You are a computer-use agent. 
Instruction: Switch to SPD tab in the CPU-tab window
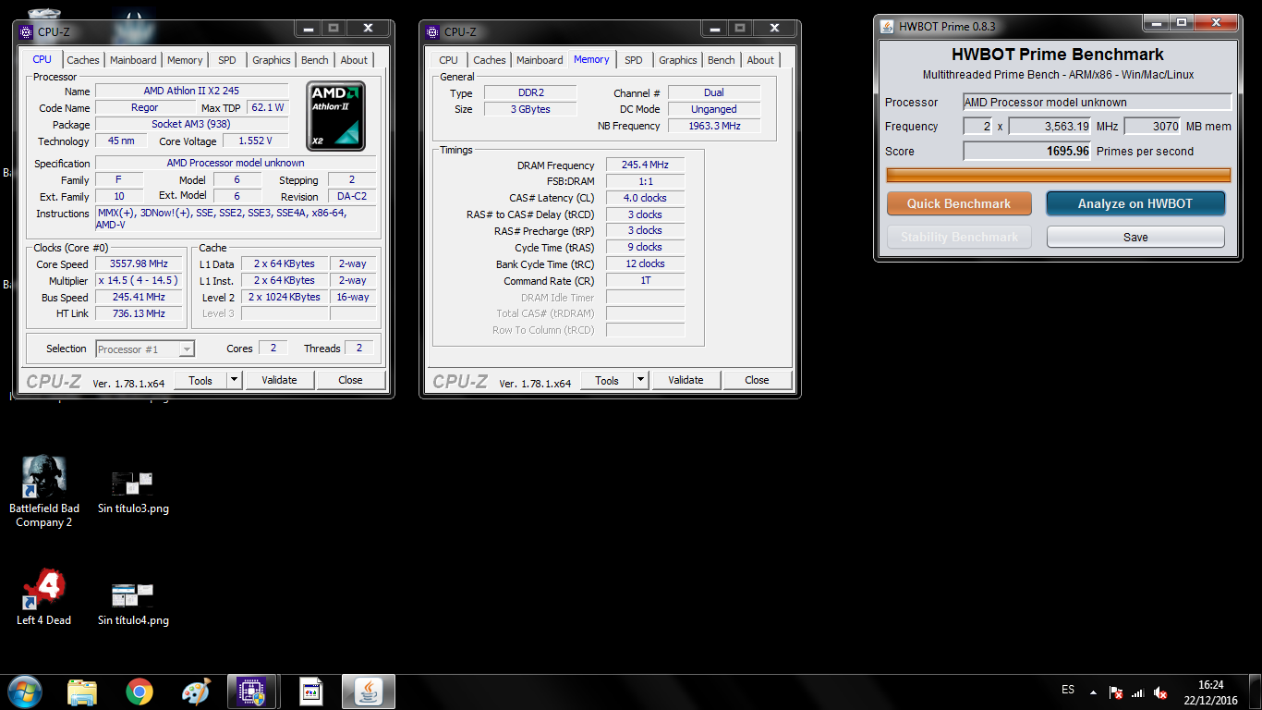tap(227, 60)
